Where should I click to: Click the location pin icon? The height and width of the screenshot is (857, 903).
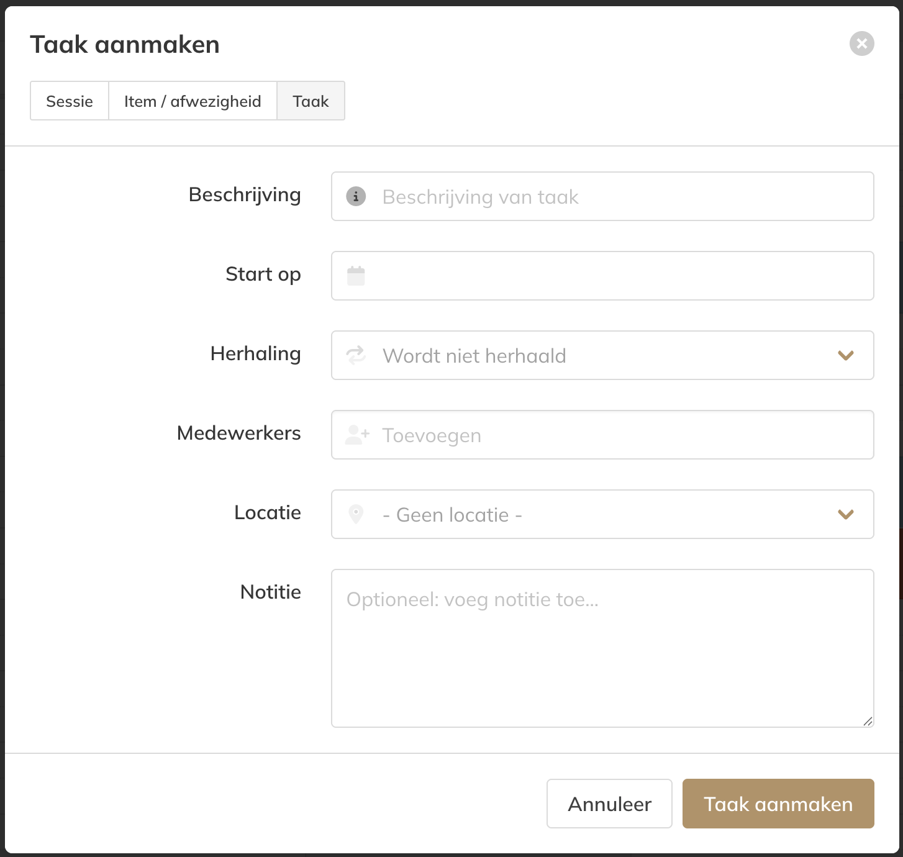pos(356,514)
